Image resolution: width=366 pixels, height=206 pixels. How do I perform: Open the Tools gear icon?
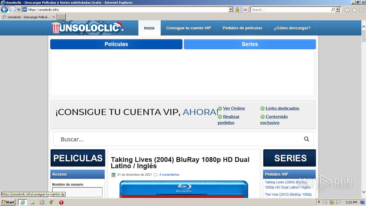361,10
